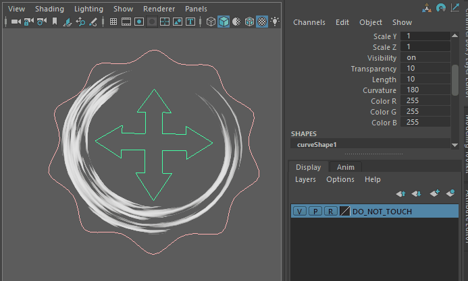The height and width of the screenshot is (281, 468).
Task: Open the layer editor Help menu
Action: [x=373, y=179]
